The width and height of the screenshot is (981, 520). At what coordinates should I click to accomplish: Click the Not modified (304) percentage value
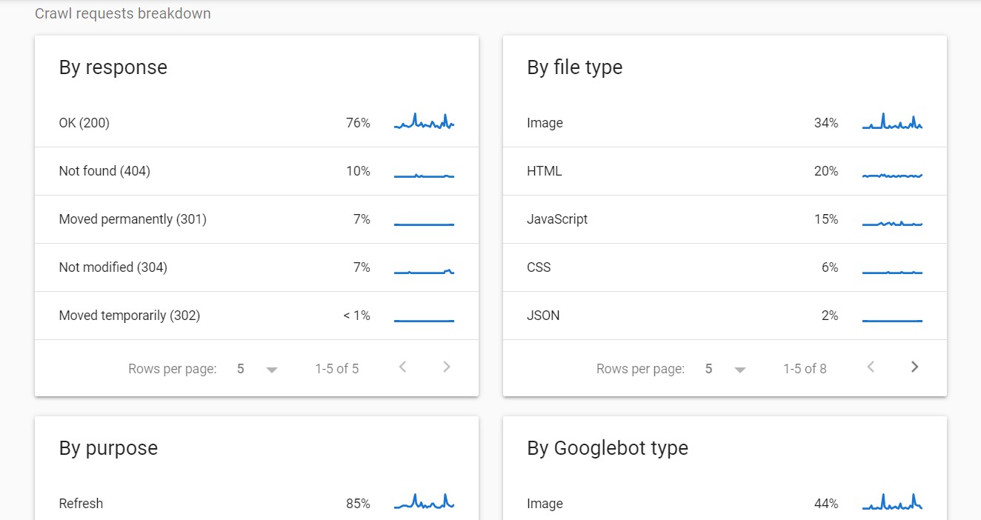tap(362, 267)
